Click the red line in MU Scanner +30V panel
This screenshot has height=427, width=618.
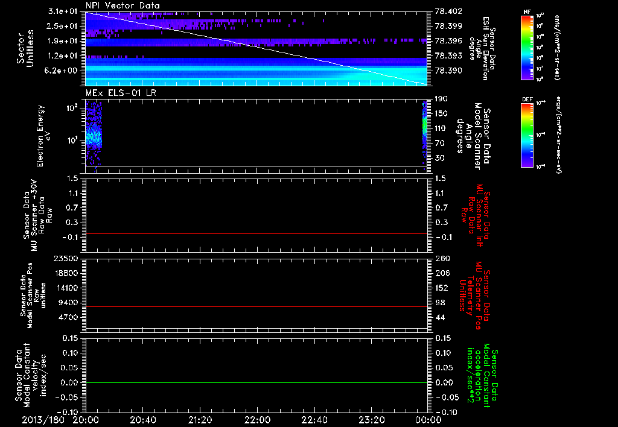coord(256,233)
